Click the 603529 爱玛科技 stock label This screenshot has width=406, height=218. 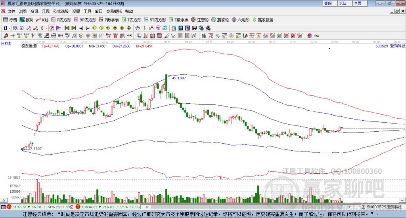coord(390,46)
